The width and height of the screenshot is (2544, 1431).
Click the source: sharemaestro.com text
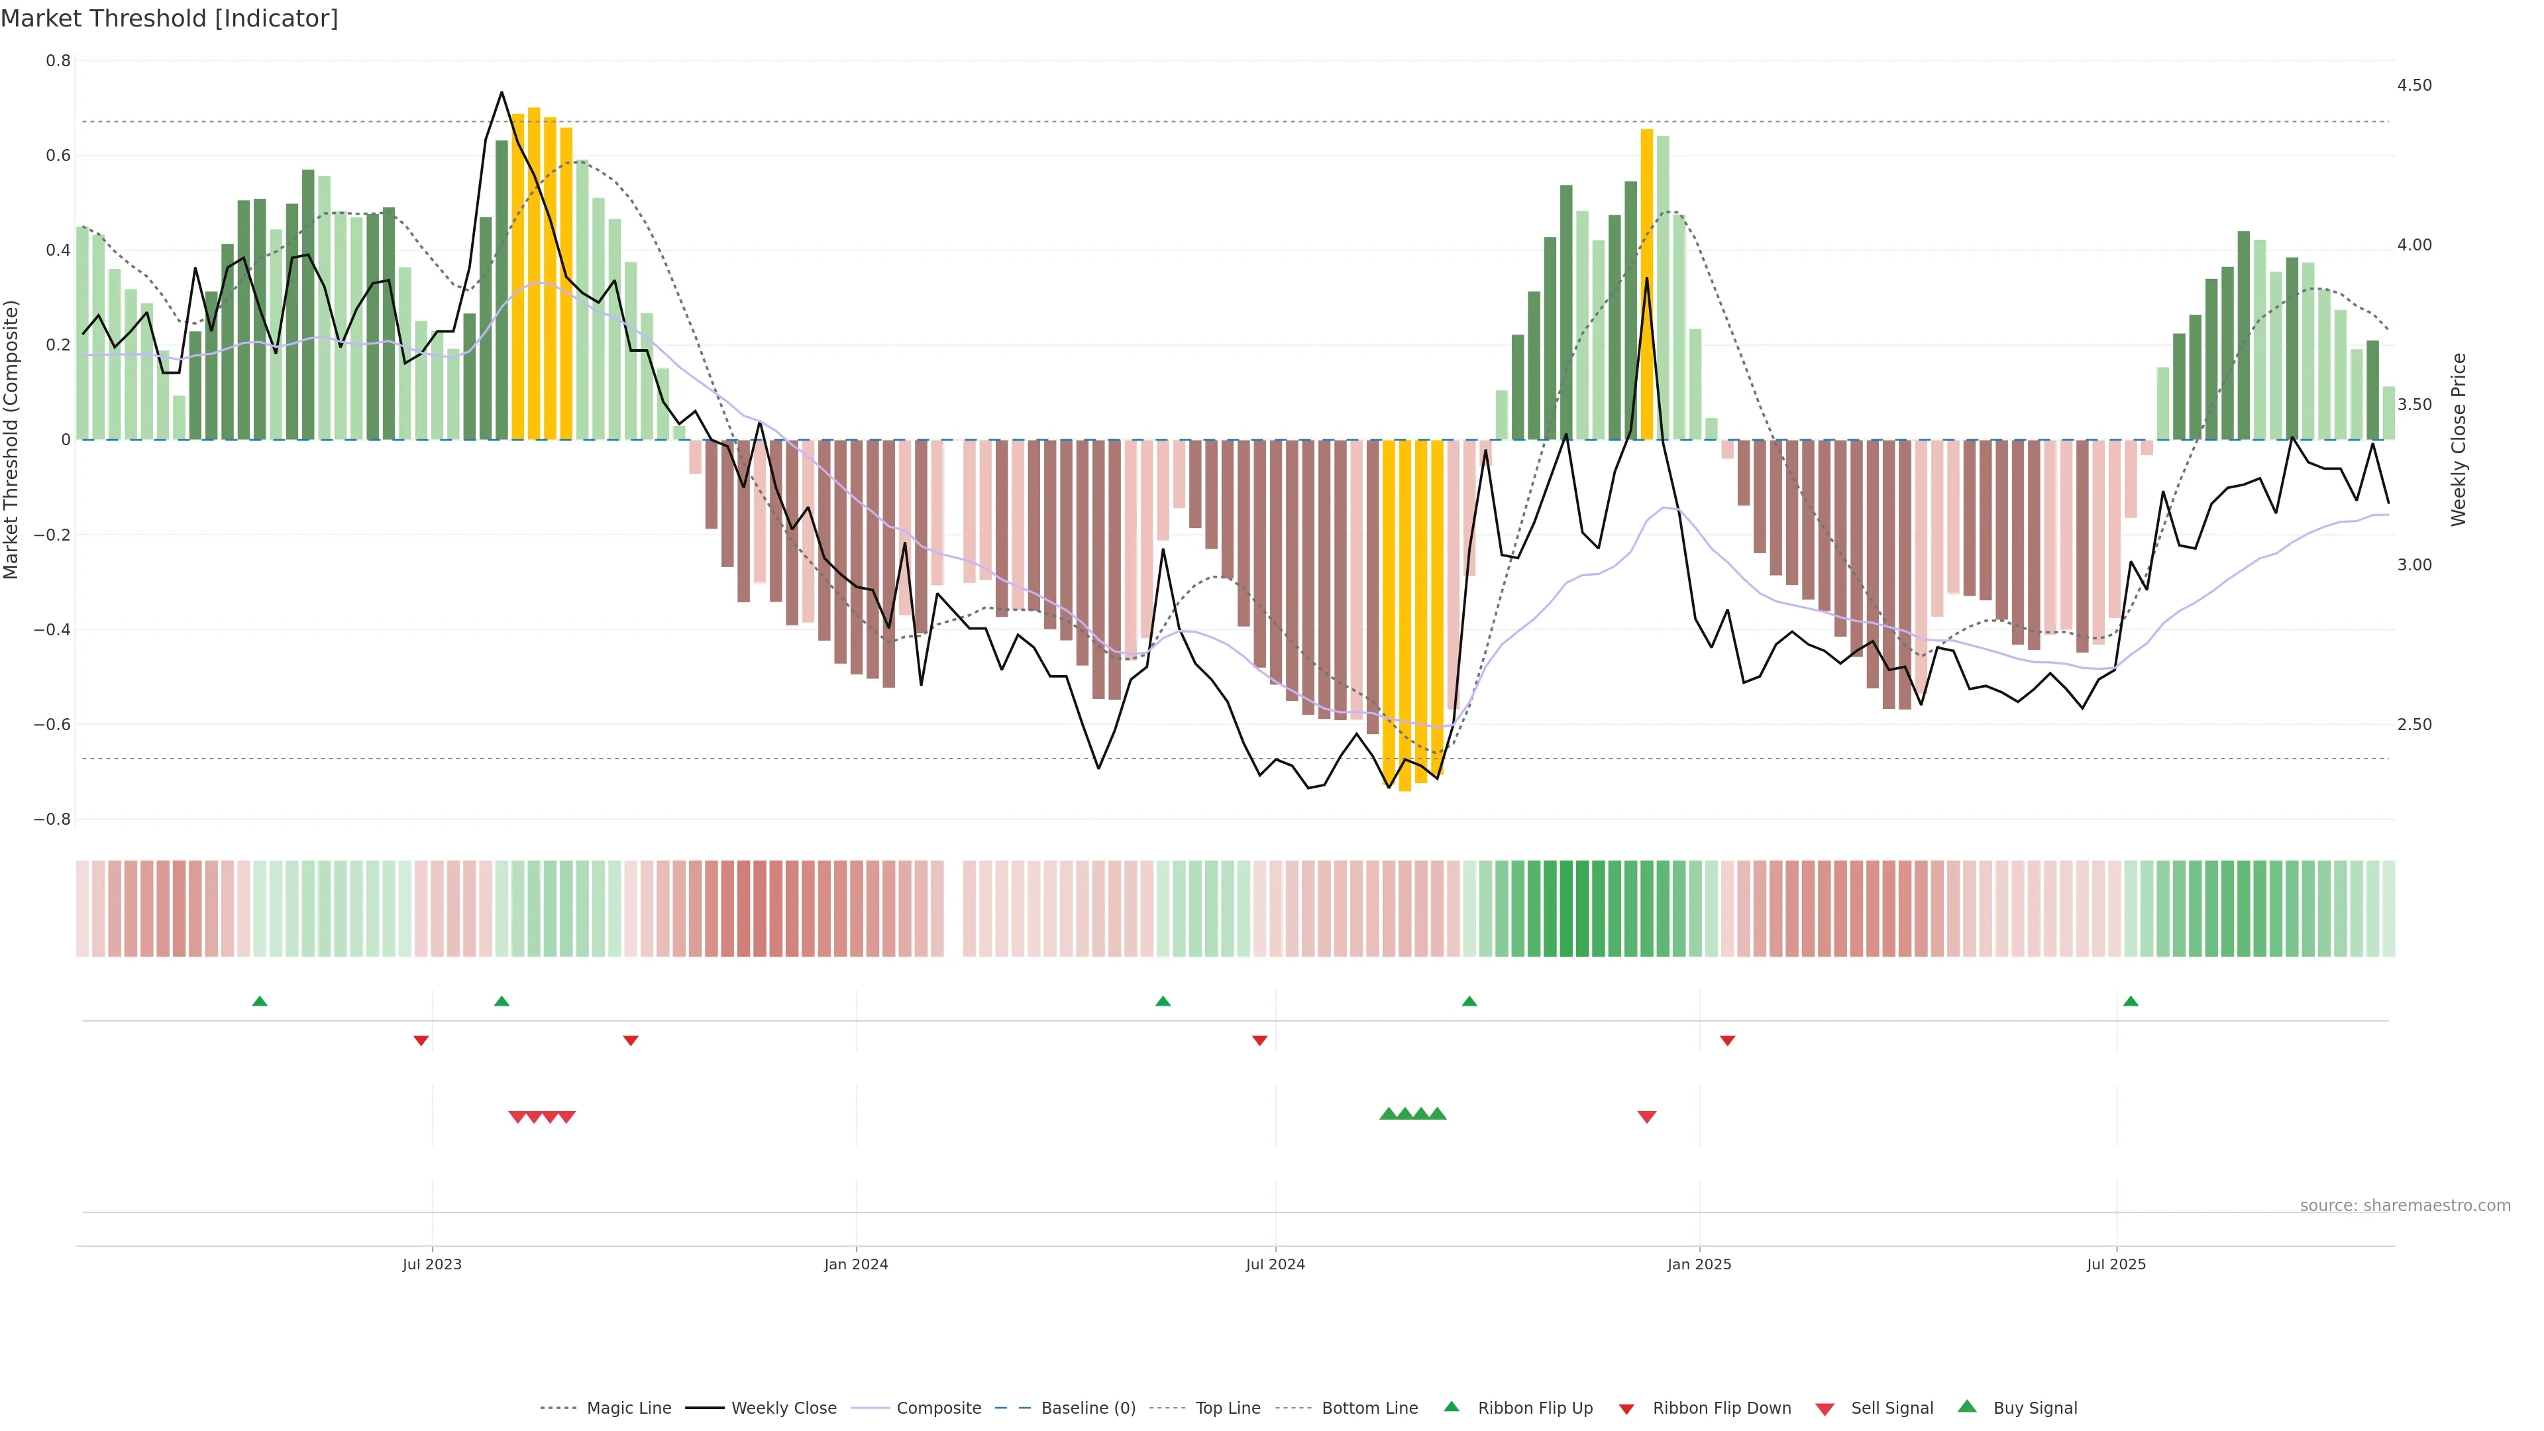pyautogui.click(x=2405, y=1205)
